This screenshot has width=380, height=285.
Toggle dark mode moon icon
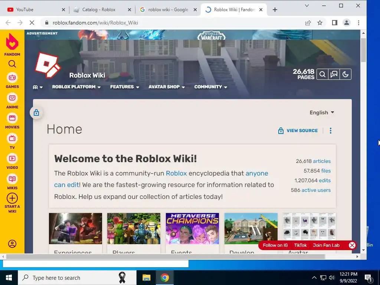(x=345, y=74)
